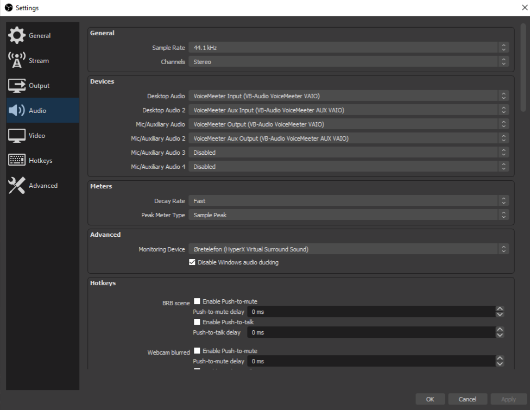The image size is (530, 410).
Task: Open Desktop Audio 2 device dropdown
Action: pyautogui.click(x=349, y=110)
